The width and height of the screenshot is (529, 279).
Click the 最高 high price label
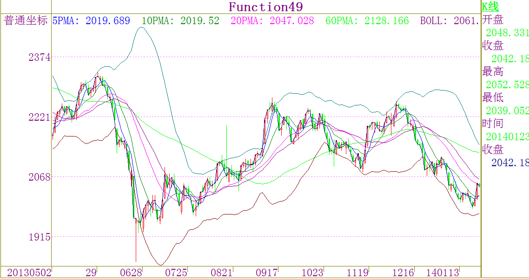(x=493, y=71)
